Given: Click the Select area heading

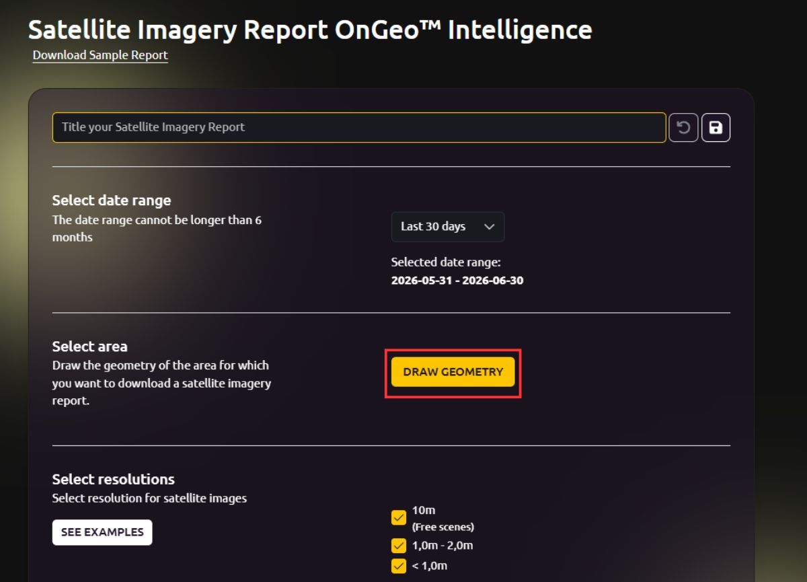Looking at the screenshot, I should coord(89,347).
